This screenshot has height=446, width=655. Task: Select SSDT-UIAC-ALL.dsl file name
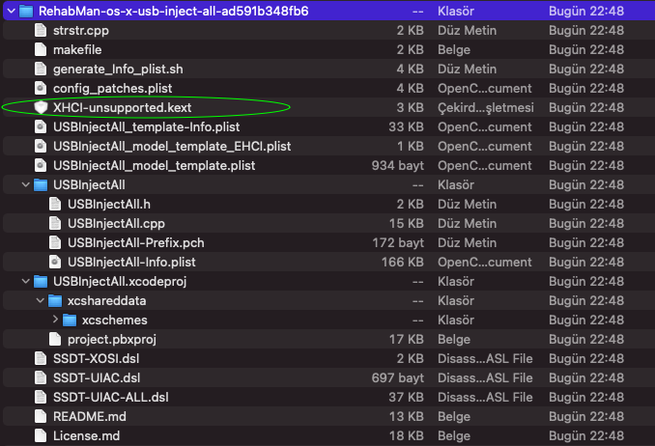(x=111, y=397)
